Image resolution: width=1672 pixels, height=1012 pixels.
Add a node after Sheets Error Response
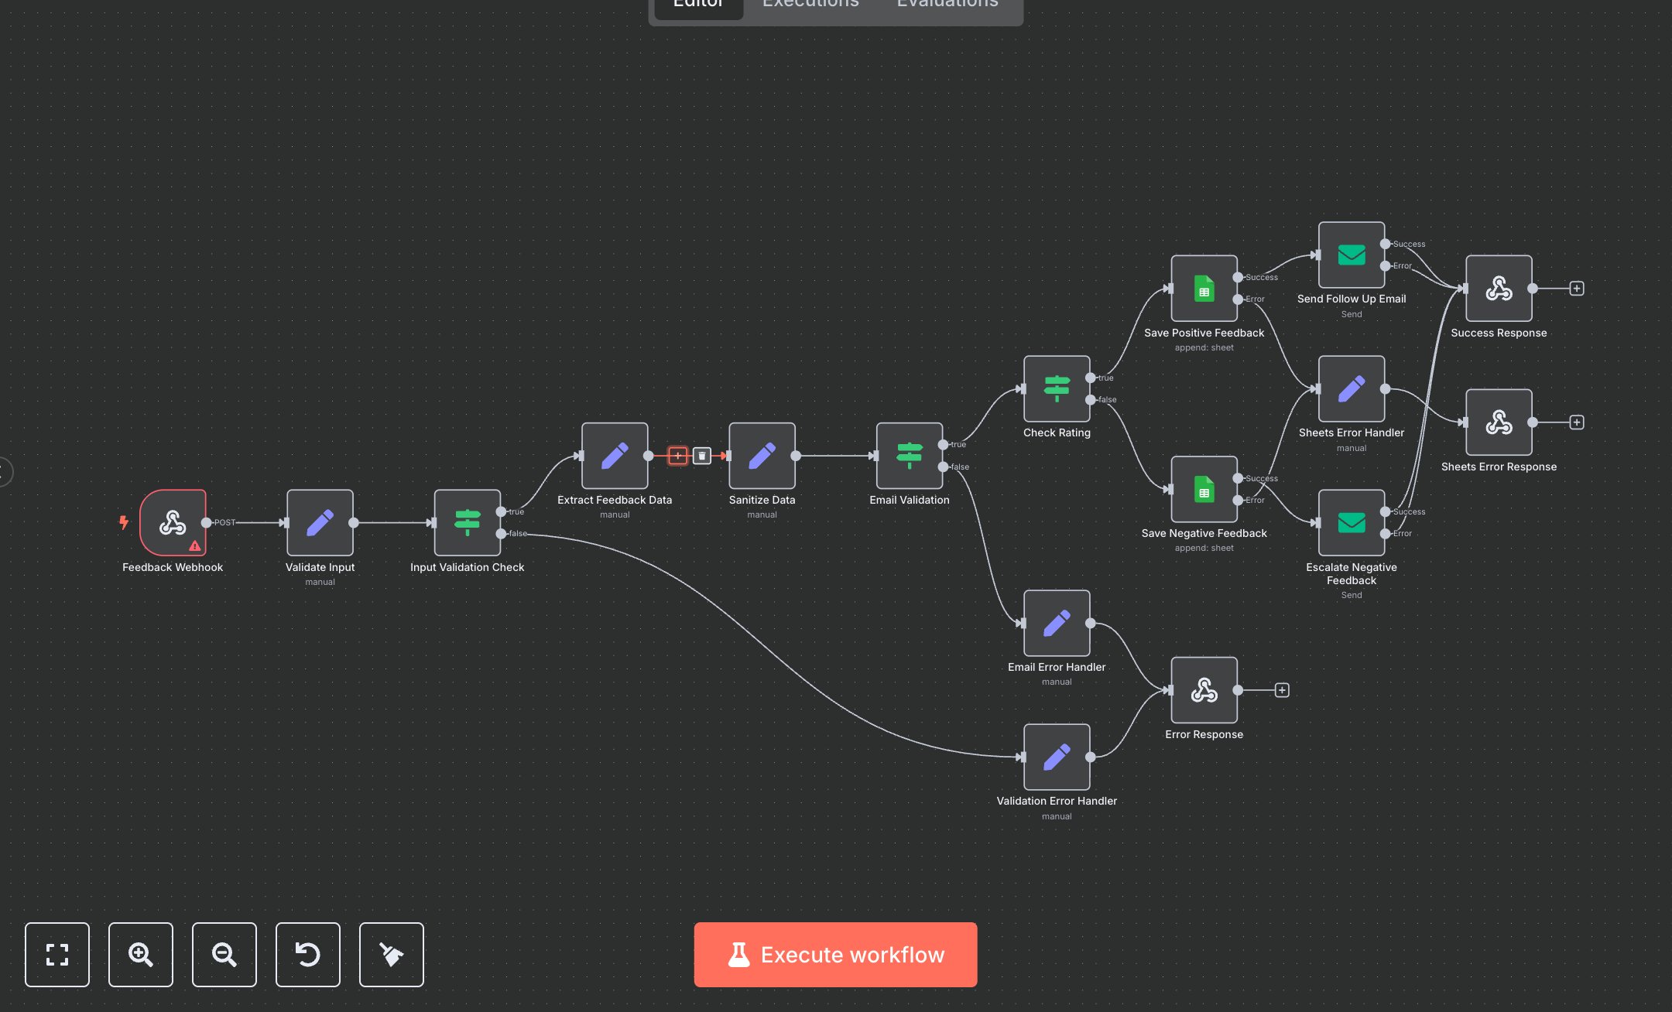point(1575,422)
